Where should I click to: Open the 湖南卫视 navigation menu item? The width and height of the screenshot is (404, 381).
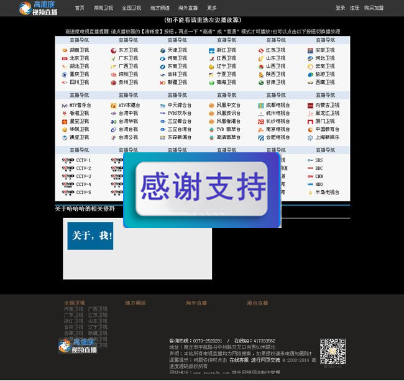pyautogui.click(x=103, y=8)
